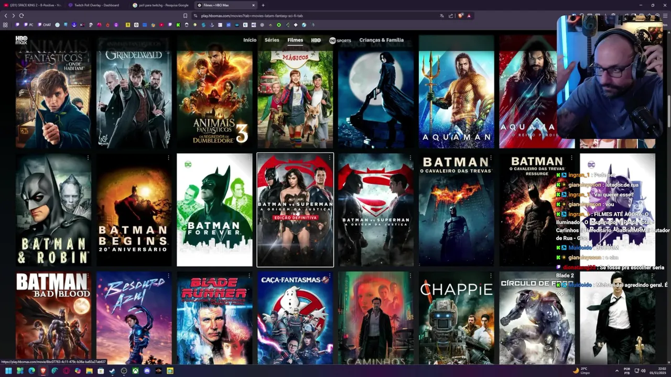
Task: Open the Xbox app from taskbar
Action: pos(135,371)
